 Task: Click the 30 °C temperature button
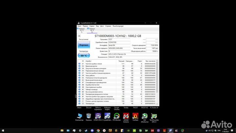coord(84,55)
